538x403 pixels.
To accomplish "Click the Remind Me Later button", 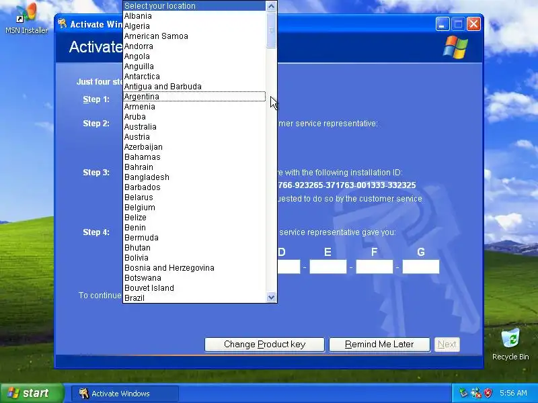I will (379, 345).
